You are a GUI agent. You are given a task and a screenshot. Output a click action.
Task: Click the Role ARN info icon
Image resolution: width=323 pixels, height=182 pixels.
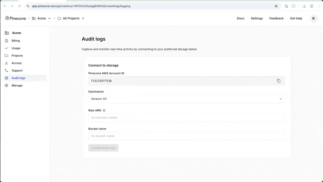104,110
